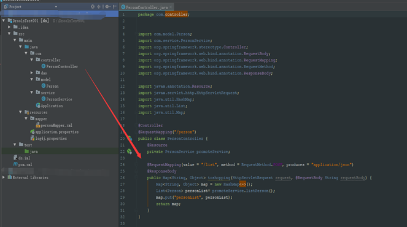
Task: Collapse the main folder
Action: click(15, 40)
